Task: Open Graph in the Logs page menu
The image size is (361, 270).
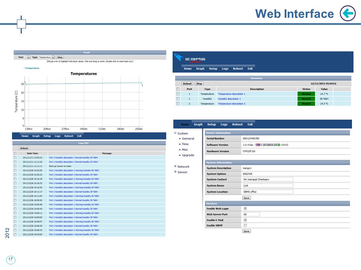Action: point(36,136)
